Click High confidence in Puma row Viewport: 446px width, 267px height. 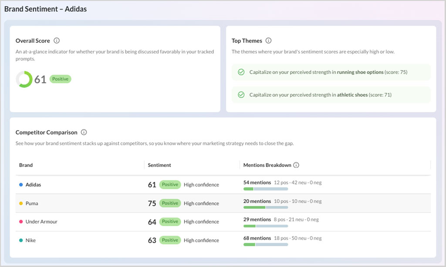click(x=201, y=204)
